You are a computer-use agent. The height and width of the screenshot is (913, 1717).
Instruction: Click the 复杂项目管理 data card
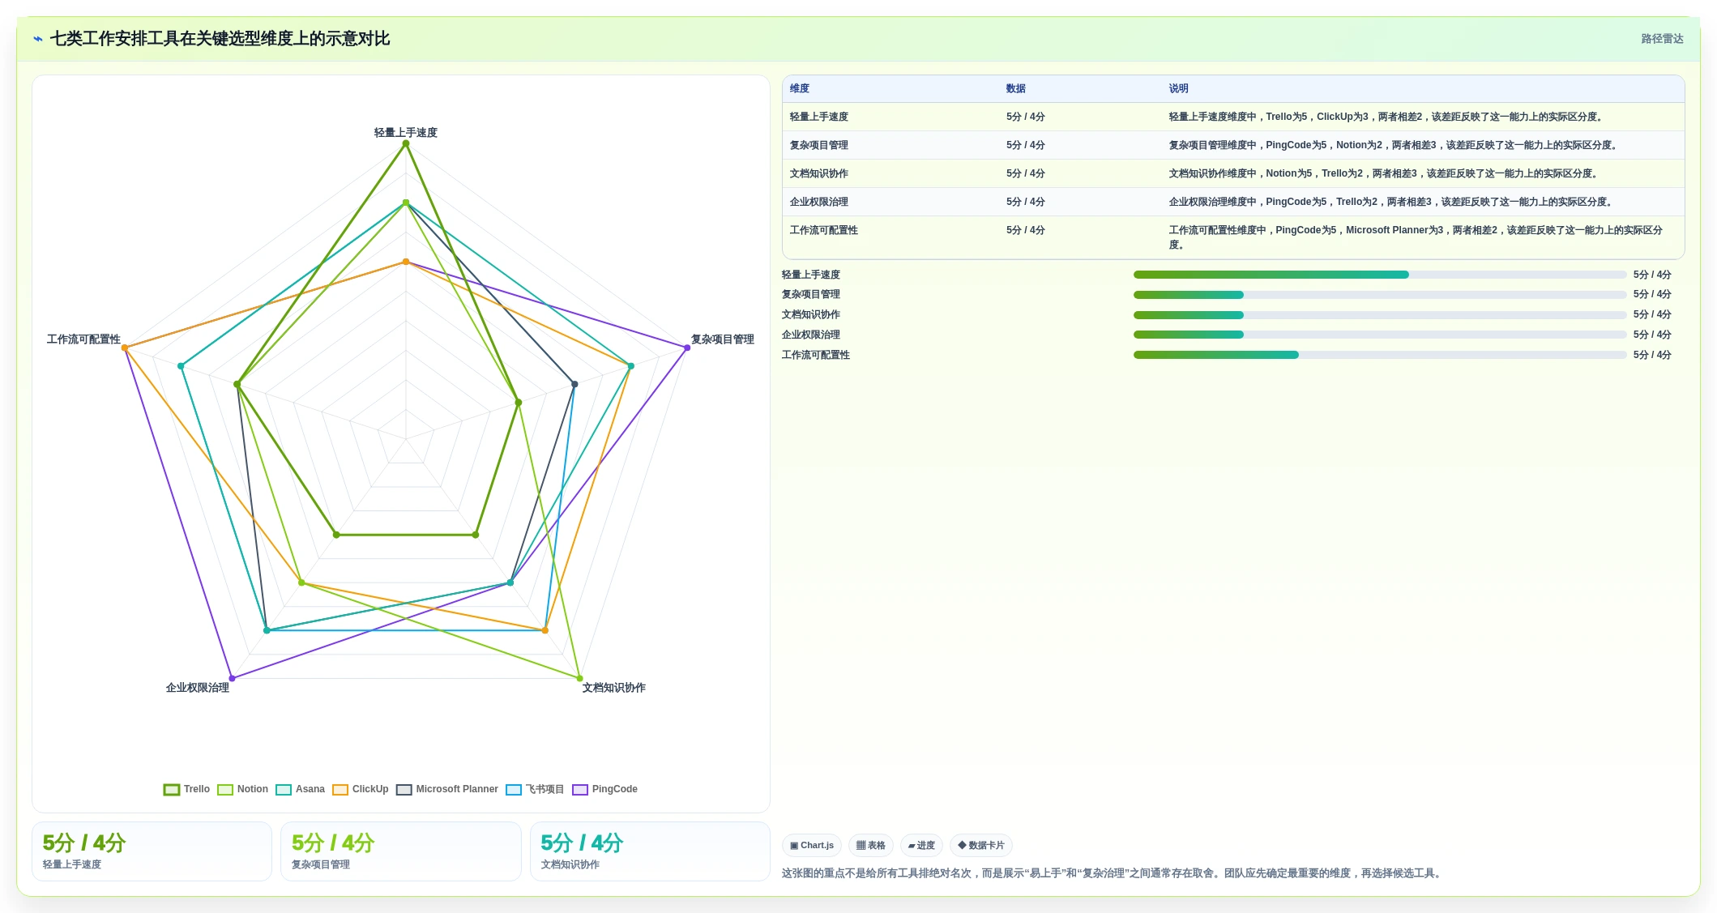(x=401, y=851)
